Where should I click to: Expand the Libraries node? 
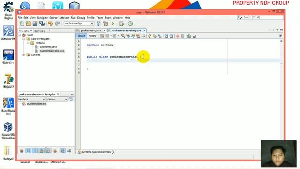point(24,55)
